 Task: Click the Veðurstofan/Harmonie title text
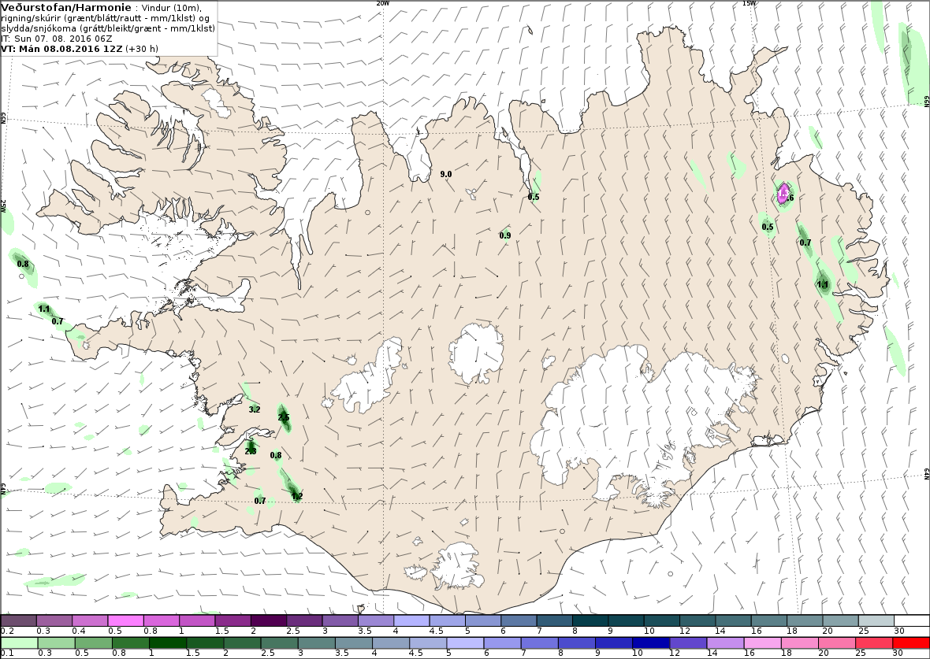point(66,8)
